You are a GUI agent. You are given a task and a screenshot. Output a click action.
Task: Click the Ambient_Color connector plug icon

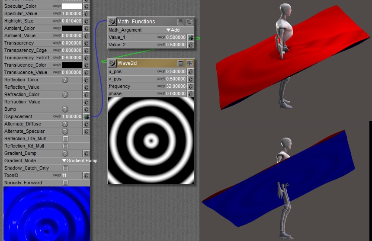tap(87, 28)
